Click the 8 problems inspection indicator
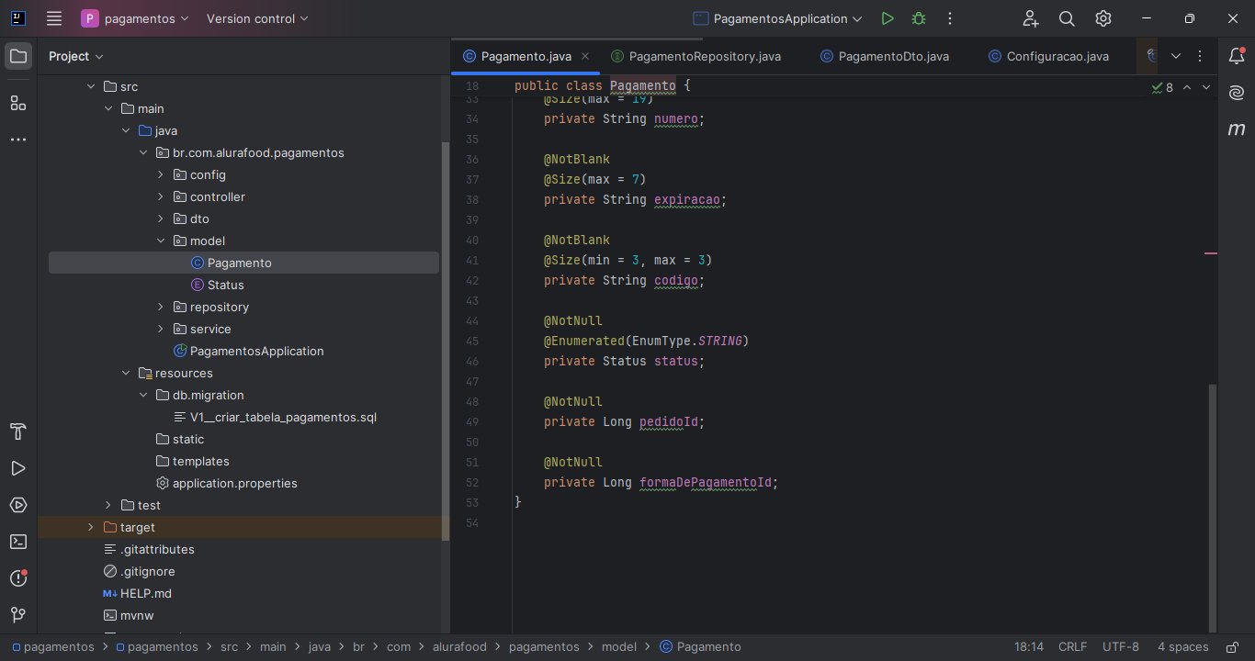 pyautogui.click(x=1163, y=87)
